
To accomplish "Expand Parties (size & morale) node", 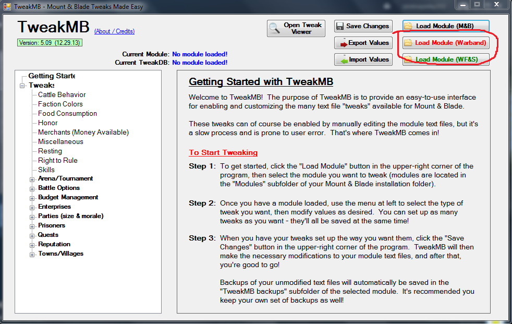I will pyautogui.click(x=32, y=217).
